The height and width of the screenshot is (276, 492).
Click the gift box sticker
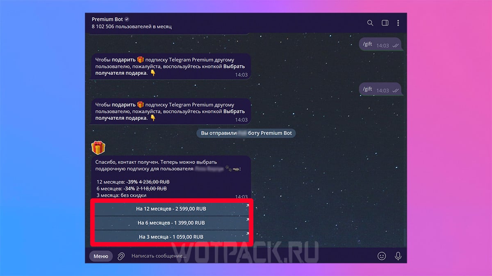[98, 147]
